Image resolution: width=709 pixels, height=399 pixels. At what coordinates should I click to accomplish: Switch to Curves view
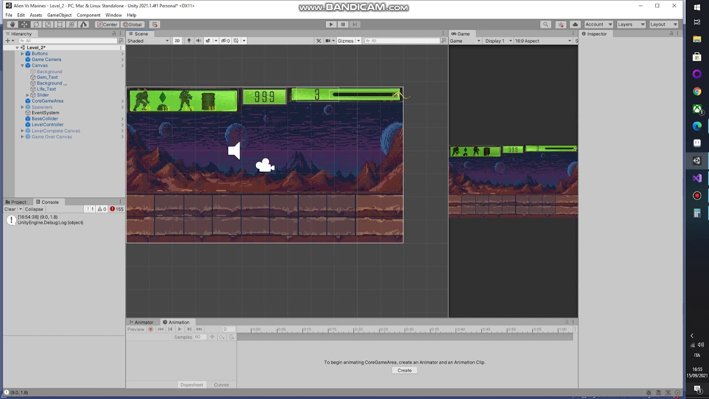click(222, 385)
